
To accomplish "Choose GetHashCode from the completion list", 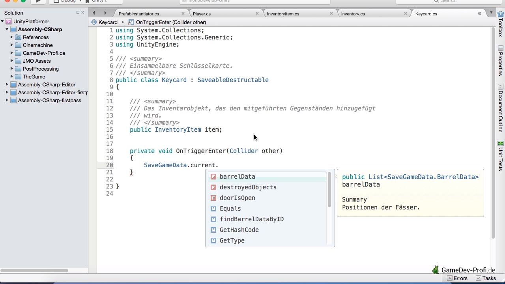I will [267, 230].
